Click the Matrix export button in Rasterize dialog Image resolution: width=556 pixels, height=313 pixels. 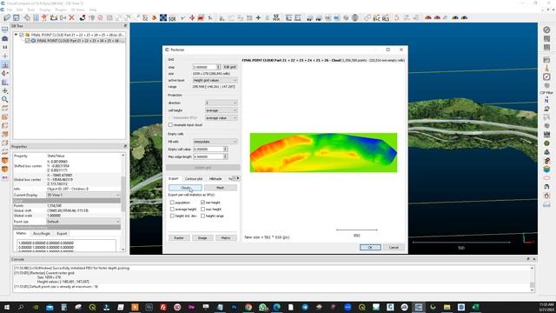tap(226, 237)
